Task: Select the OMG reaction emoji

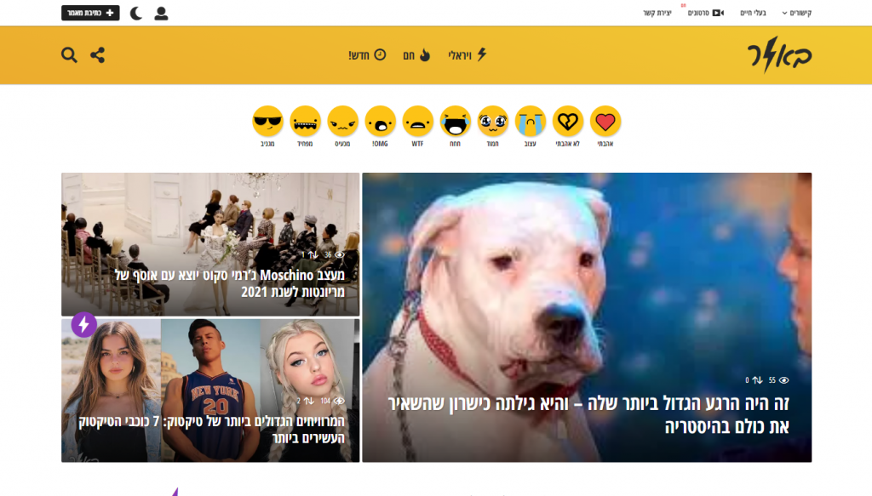Action: tap(381, 121)
